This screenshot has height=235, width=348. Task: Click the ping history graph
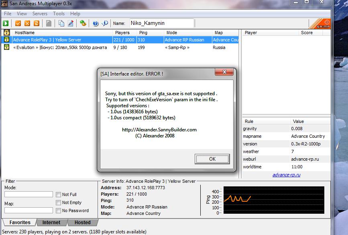(x=274, y=200)
